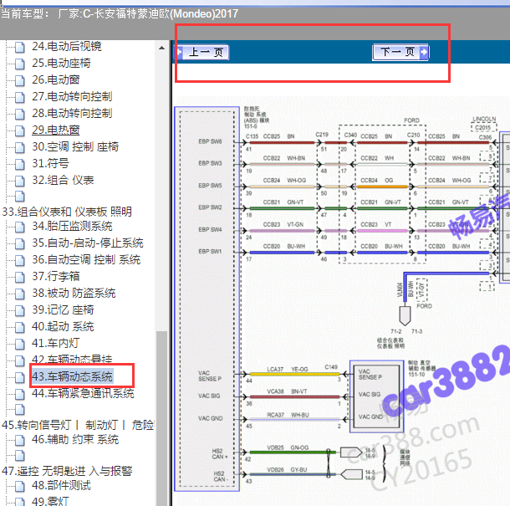This screenshot has height=506, width=510.
Task: Open 38.被动 防盗系统
Action: (74, 294)
